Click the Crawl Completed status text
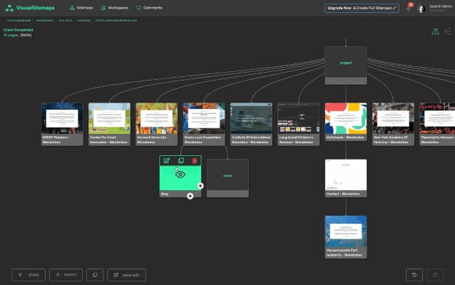The width and height of the screenshot is (455, 285). [19, 30]
